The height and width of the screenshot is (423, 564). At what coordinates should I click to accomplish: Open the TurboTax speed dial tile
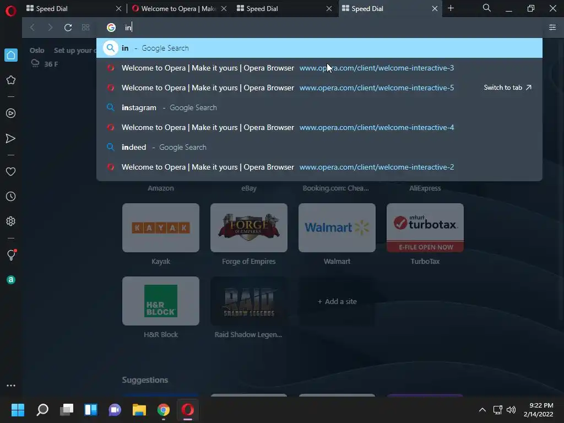425,227
